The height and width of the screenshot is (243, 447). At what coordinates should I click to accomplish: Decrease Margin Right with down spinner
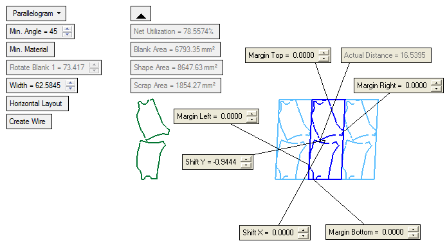[436, 88]
